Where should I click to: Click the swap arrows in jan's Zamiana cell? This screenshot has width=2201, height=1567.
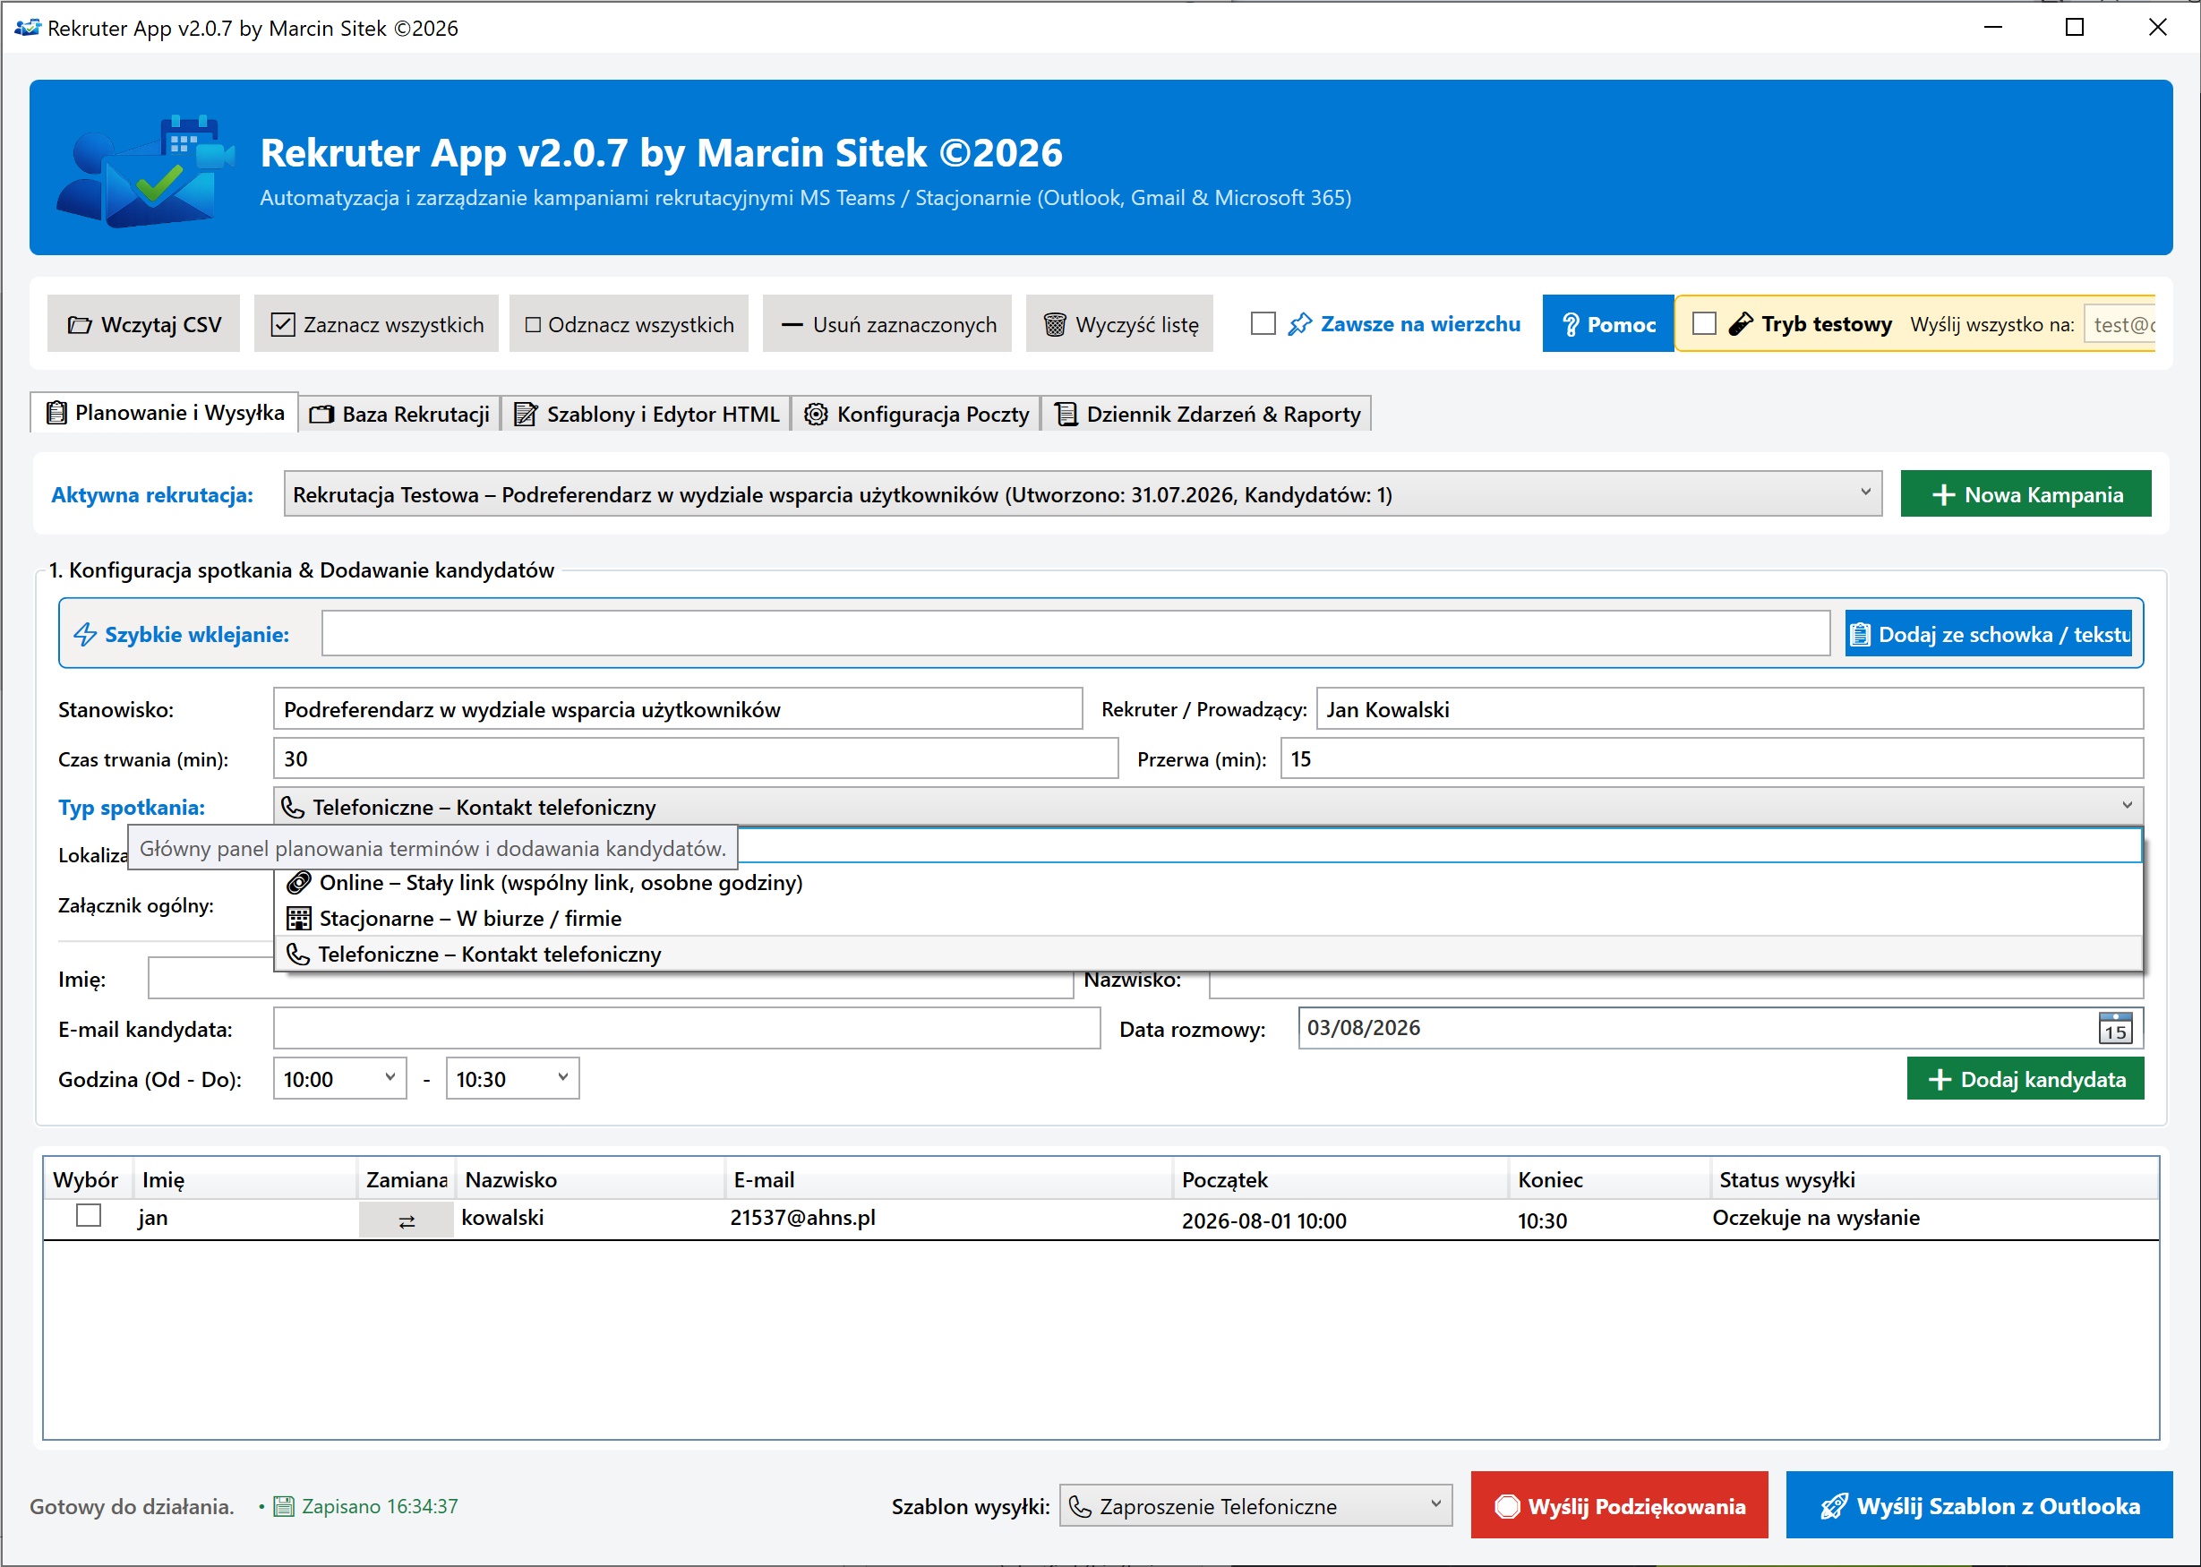407,1220
